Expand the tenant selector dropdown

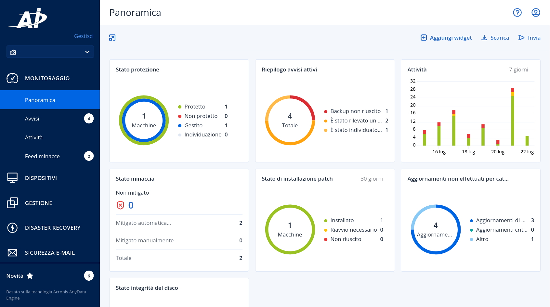[x=50, y=52]
